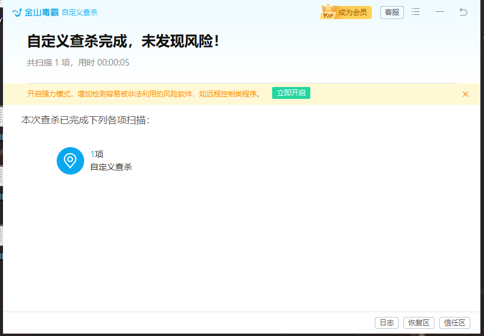
Task: Click the 金山毒霸 product name text
Action: (41, 13)
